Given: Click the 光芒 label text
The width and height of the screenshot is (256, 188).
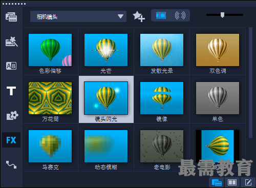Looking at the screenshot, I should coord(106,71).
